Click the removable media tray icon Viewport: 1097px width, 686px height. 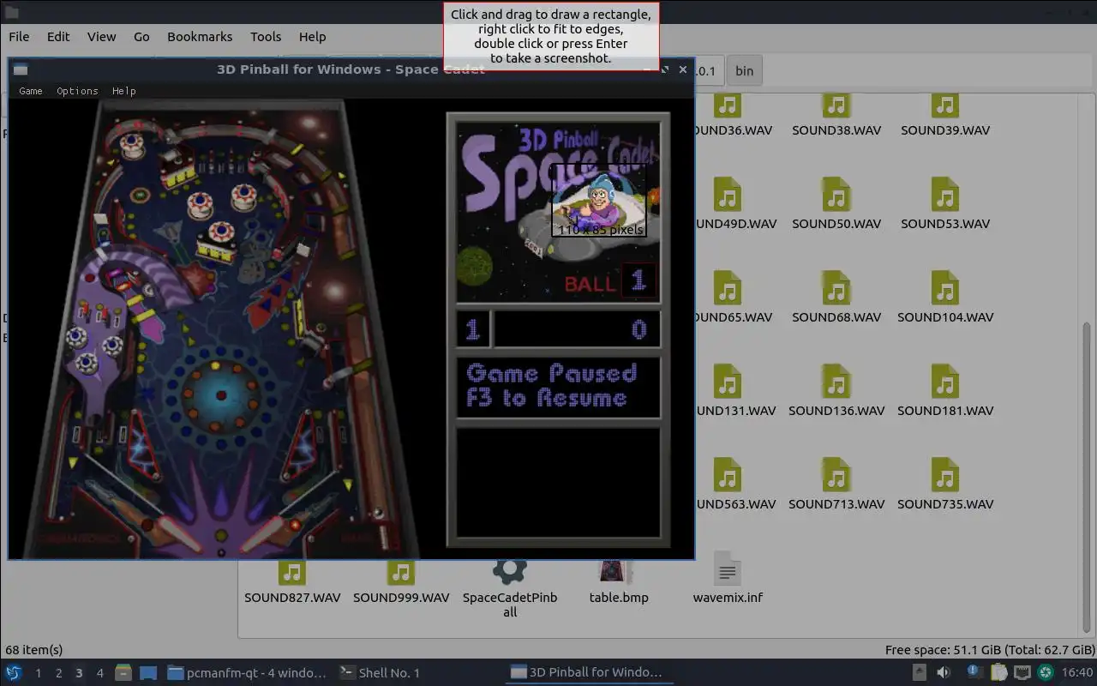[919, 673]
